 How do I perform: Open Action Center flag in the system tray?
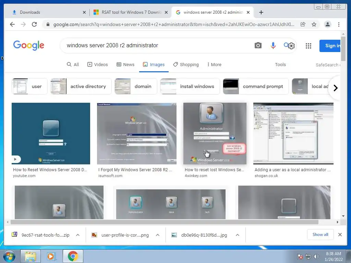300,256
